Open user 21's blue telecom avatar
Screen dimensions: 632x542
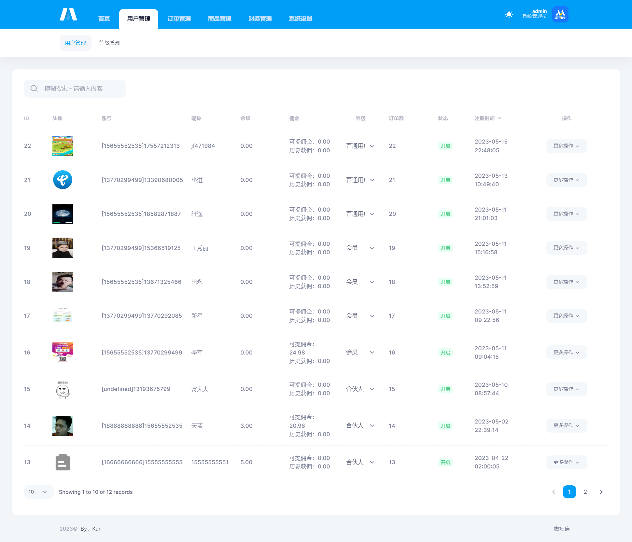point(63,180)
